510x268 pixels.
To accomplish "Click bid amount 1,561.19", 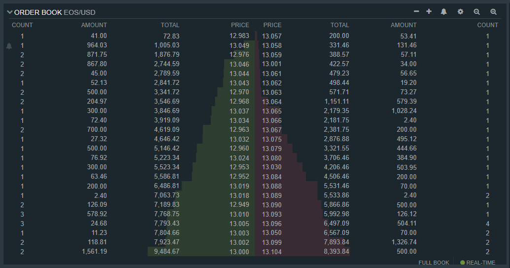I will point(94,251).
